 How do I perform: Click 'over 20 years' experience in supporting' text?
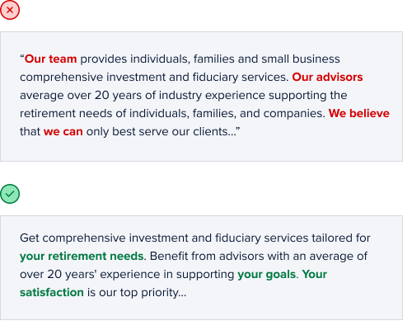click(x=127, y=274)
